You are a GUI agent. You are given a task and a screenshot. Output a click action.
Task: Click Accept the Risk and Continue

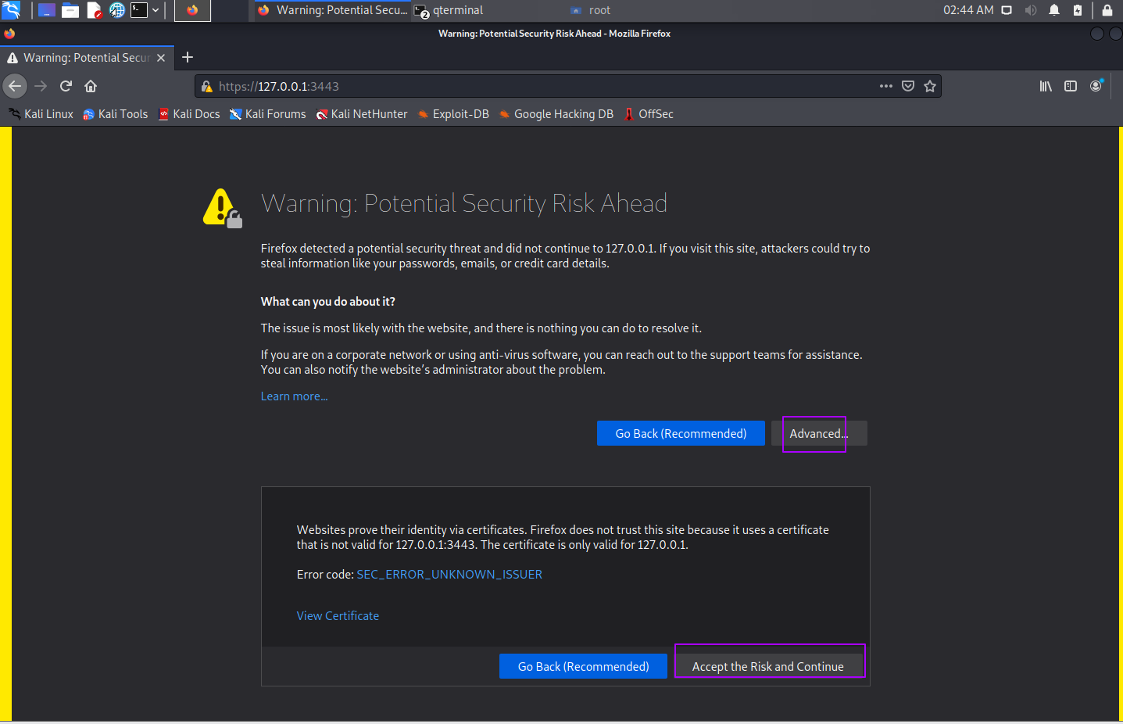click(768, 666)
